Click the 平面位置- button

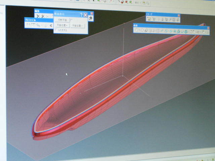pyautogui.click(x=77, y=25)
